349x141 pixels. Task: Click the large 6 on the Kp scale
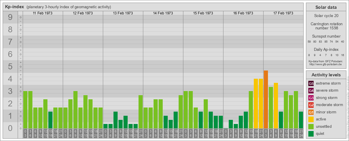(10, 54)
